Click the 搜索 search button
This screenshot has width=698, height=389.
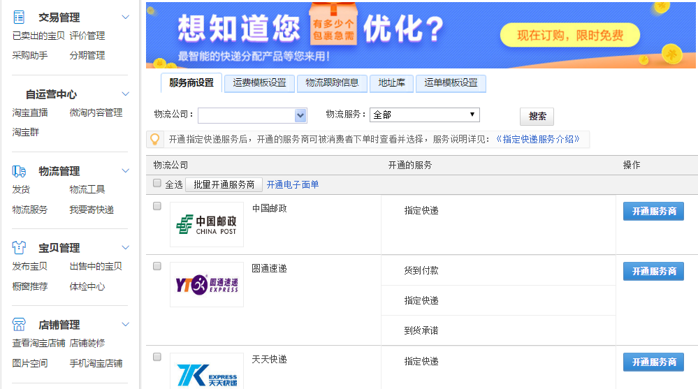(537, 117)
